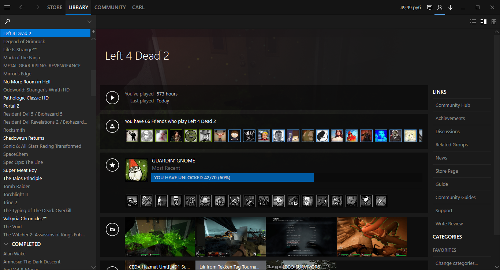The image size is (500, 270).
Task: Click Change categories link
Action: pyautogui.click(x=456, y=263)
